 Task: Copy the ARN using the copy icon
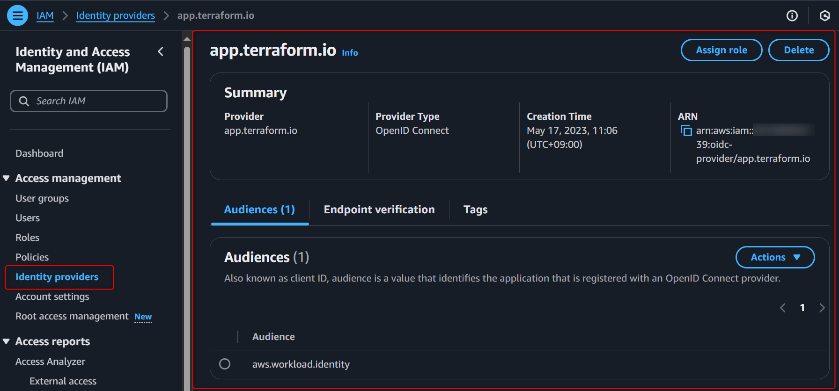tap(686, 130)
